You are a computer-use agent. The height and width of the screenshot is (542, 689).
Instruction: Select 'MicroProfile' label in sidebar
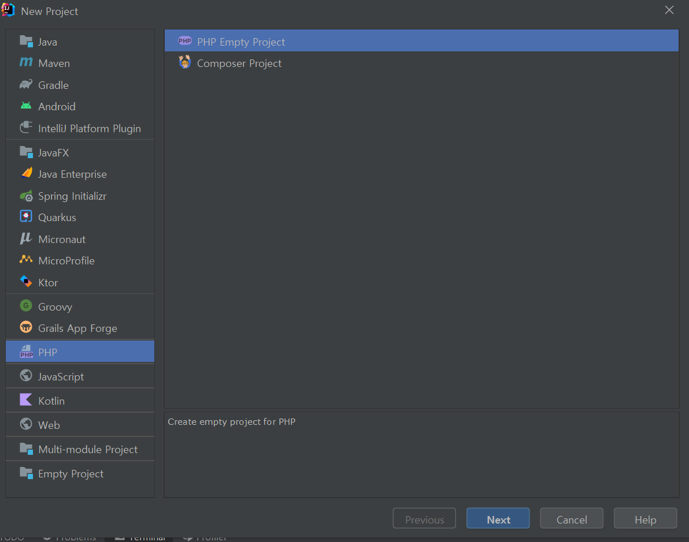(x=66, y=261)
